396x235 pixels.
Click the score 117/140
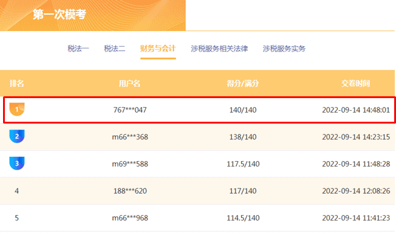click(x=243, y=191)
